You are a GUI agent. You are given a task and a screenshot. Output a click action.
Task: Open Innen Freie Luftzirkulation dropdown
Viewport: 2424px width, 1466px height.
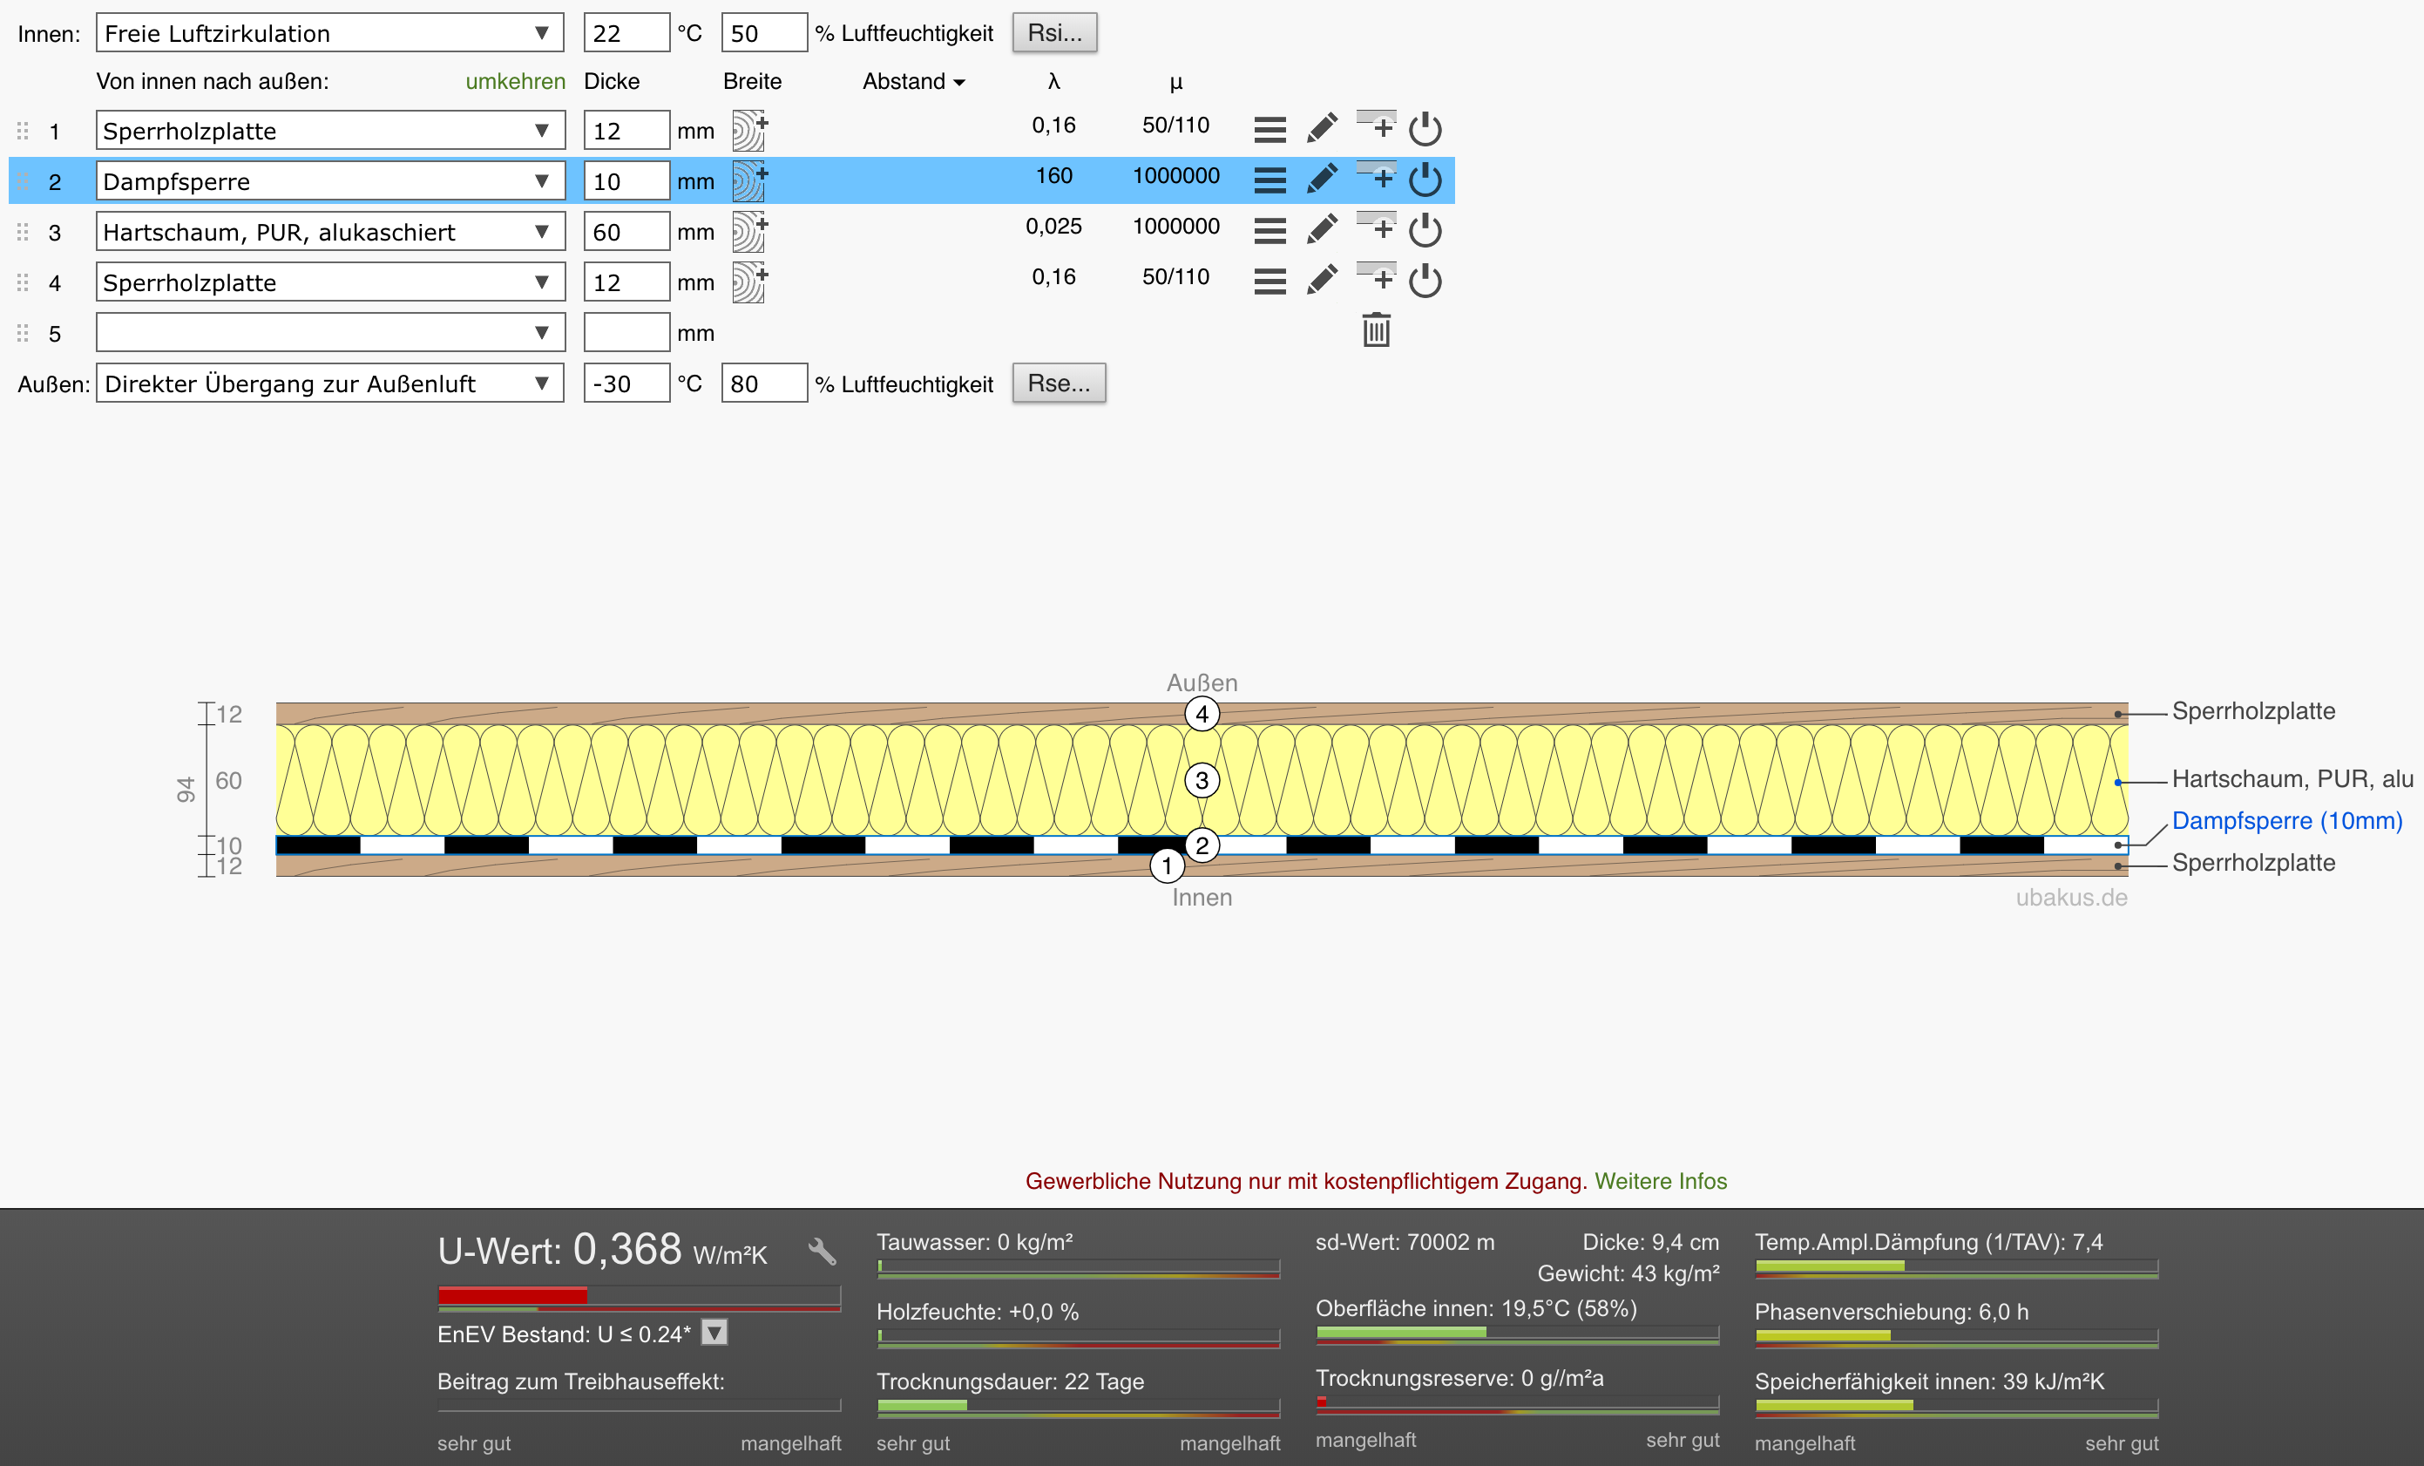(x=329, y=32)
